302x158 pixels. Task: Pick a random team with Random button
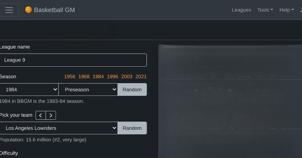click(132, 128)
